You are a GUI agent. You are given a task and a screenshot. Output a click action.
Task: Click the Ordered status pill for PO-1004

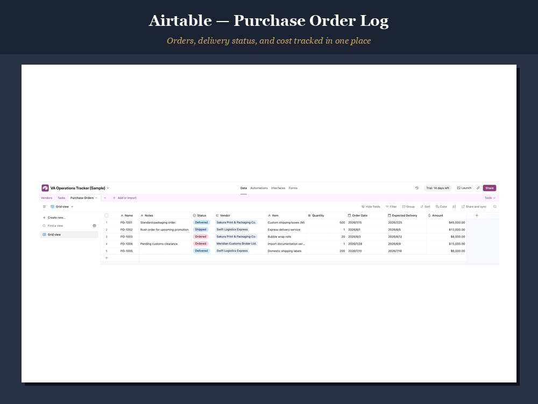[x=201, y=243]
